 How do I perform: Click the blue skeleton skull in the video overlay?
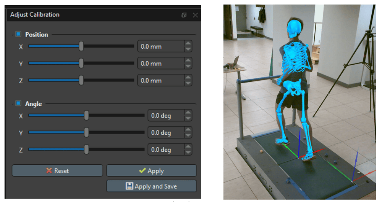[x=294, y=29]
